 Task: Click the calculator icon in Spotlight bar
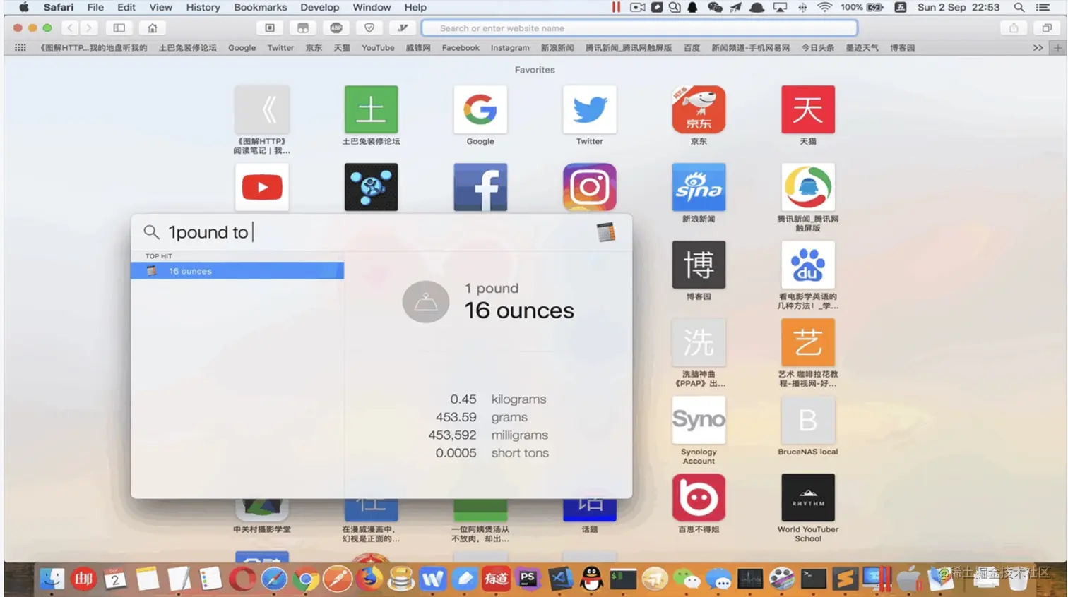[606, 232]
